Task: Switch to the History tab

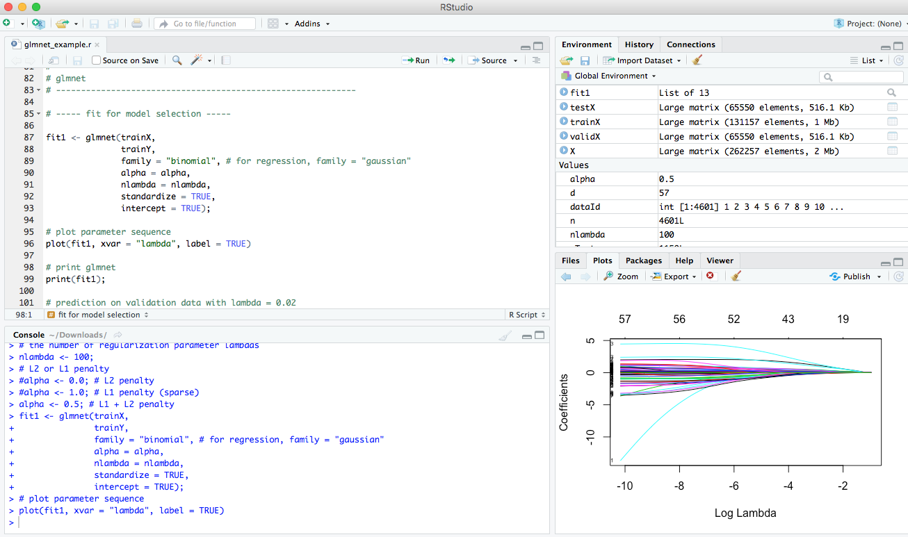Action: (639, 44)
